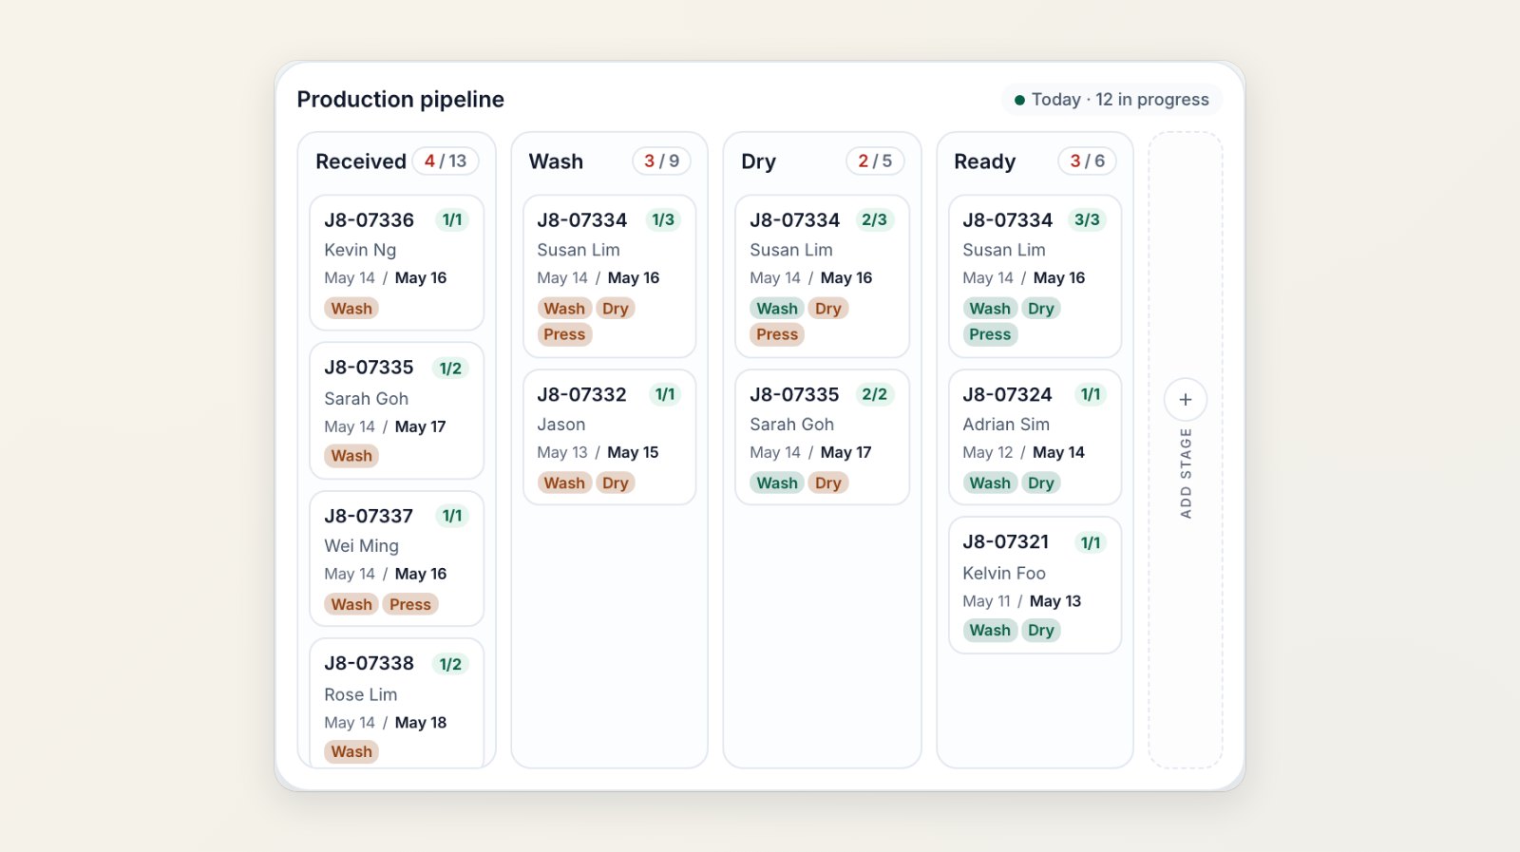
Task: Click the Dry tag on Dry column Sarah Goh card
Action: tap(828, 483)
